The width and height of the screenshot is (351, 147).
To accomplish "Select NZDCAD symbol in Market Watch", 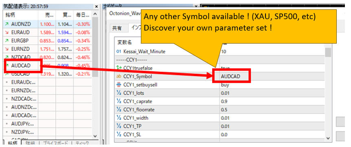I will pyautogui.click(x=21, y=57).
